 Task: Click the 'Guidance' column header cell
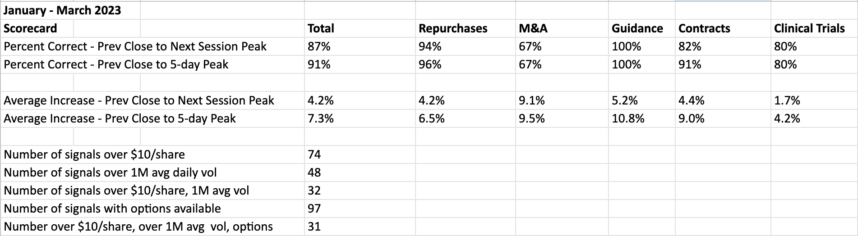point(637,28)
